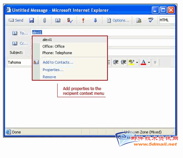183x158 pixels.
Task: Expand the font color dropdown arrow
Action: (149, 63)
